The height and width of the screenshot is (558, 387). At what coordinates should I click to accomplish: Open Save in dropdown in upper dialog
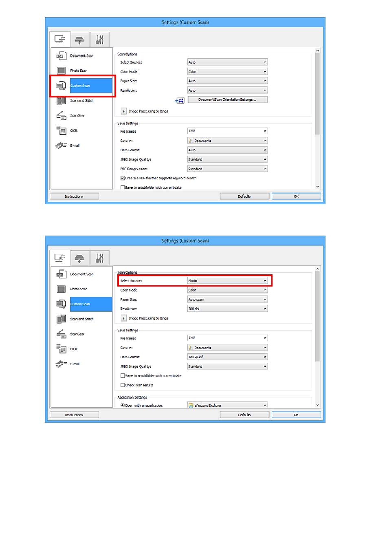pos(227,141)
